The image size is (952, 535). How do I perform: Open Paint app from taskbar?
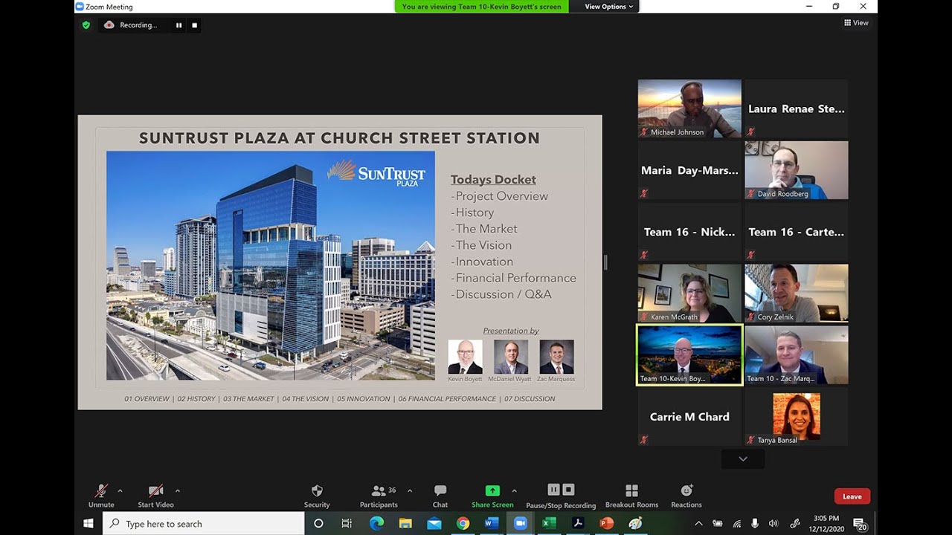[635, 523]
